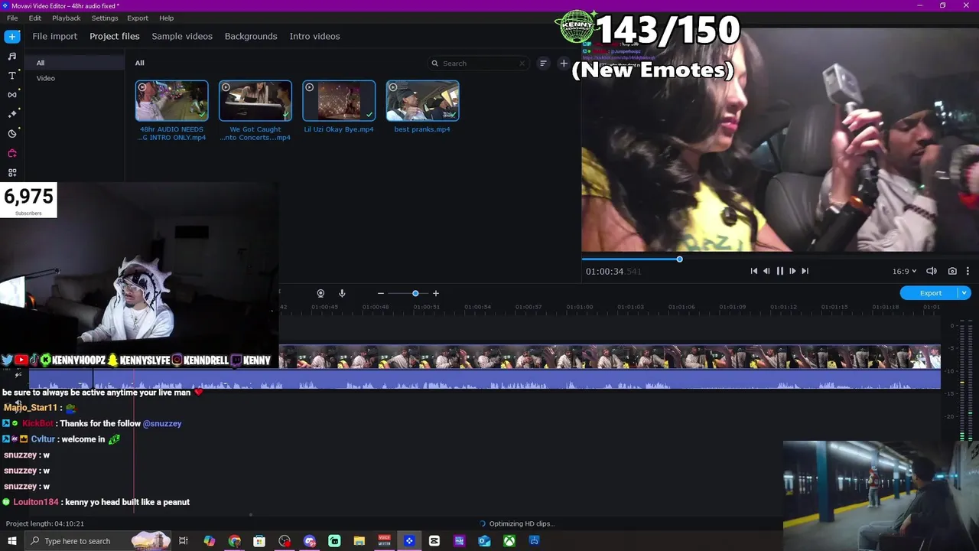Click the webcam record icon above timeline
The width and height of the screenshot is (979, 551).
pos(320,293)
